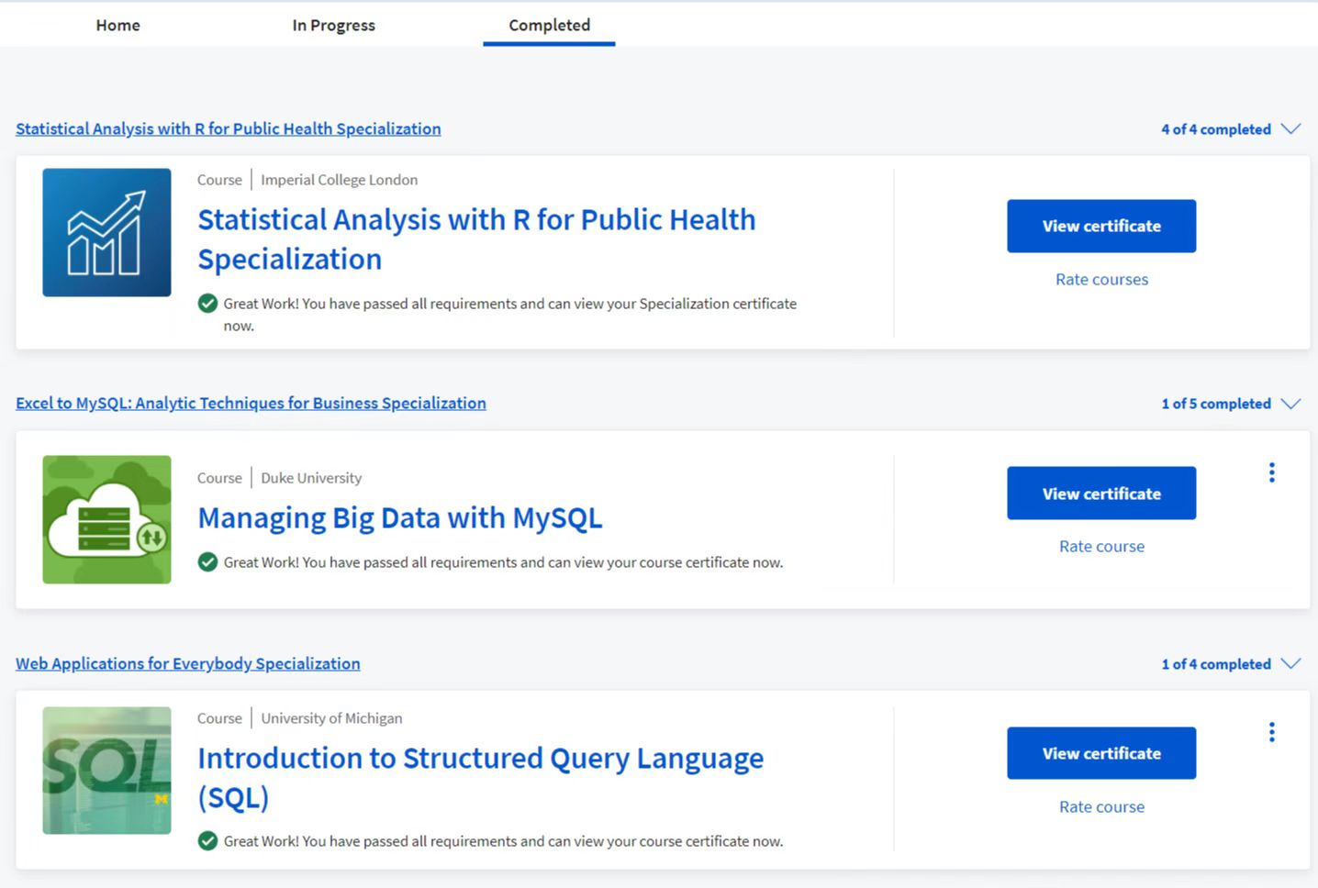Screen dimensions: 1318x888
Task: Click the green cloud database course thumbnail
Action: coord(106,519)
